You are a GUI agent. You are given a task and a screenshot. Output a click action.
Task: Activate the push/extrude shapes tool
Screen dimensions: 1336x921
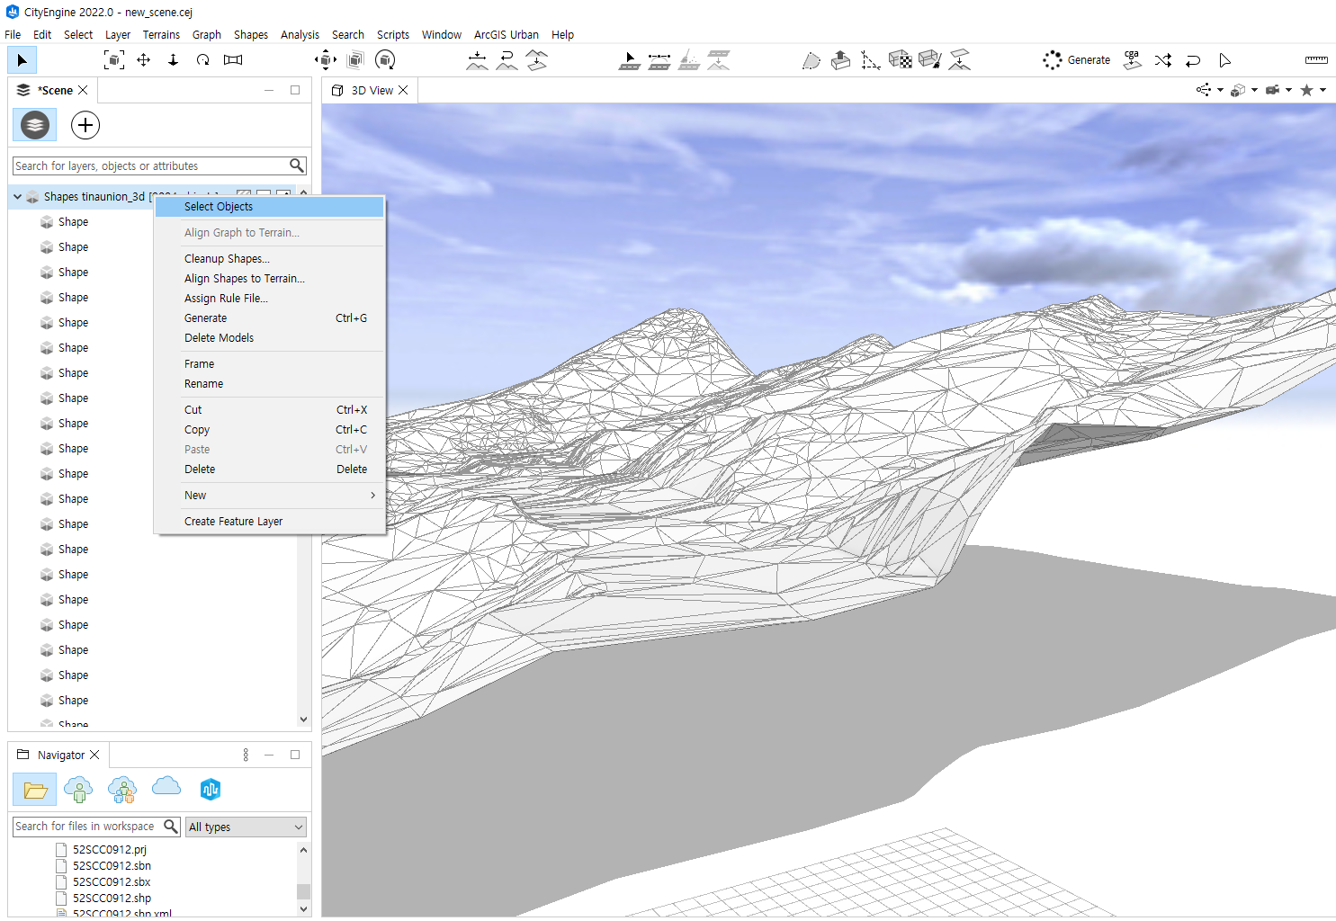pos(840,60)
